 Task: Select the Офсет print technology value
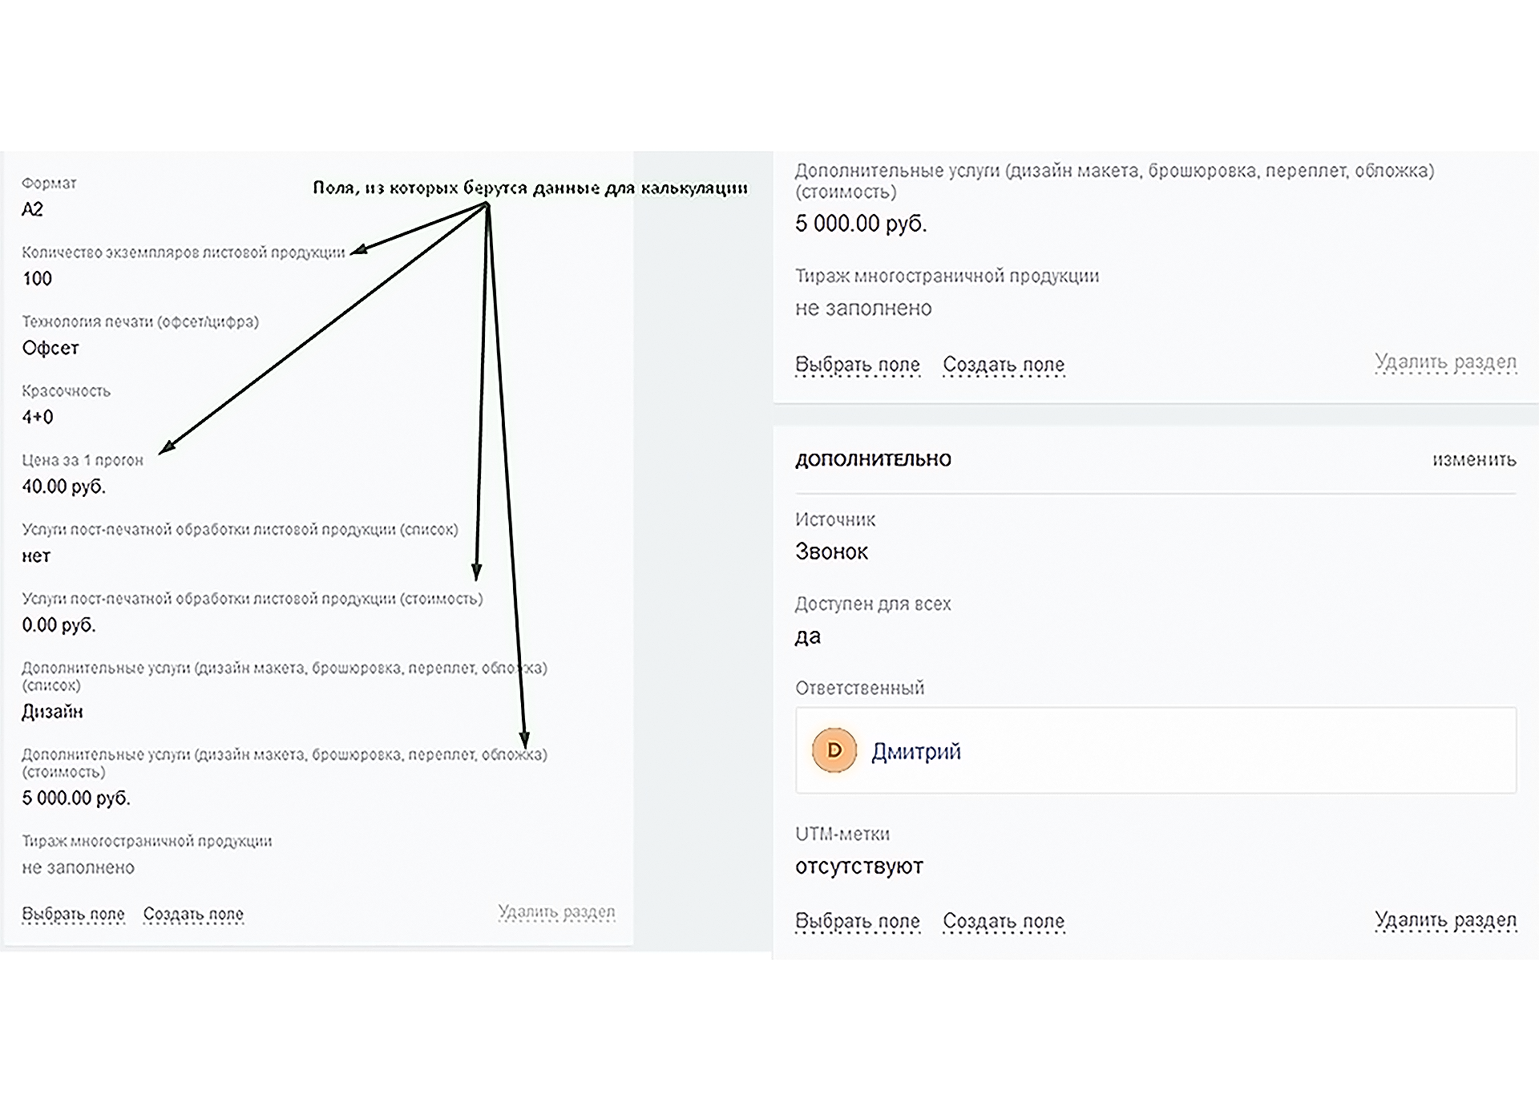click(50, 348)
